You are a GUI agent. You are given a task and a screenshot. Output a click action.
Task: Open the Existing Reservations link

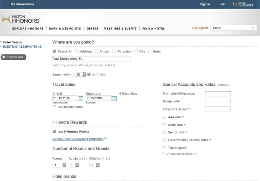pyautogui.click(x=22, y=47)
